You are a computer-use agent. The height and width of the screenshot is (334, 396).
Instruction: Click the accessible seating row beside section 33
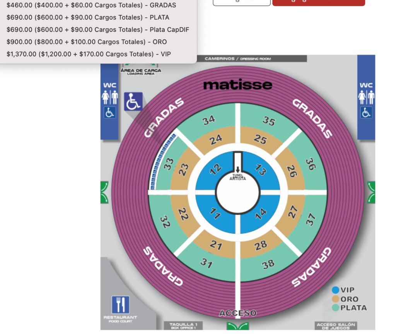pos(162,160)
